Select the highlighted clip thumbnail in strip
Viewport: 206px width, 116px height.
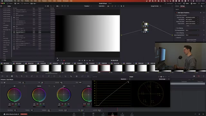click(104, 68)
